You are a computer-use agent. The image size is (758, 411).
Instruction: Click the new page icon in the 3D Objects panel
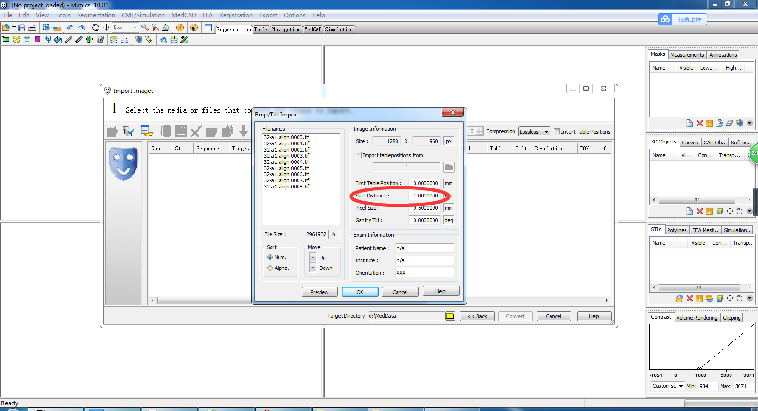click(x=690, y=211)
